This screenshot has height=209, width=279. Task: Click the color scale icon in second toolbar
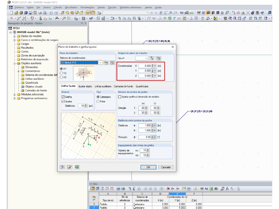click(x=215, y=18)
